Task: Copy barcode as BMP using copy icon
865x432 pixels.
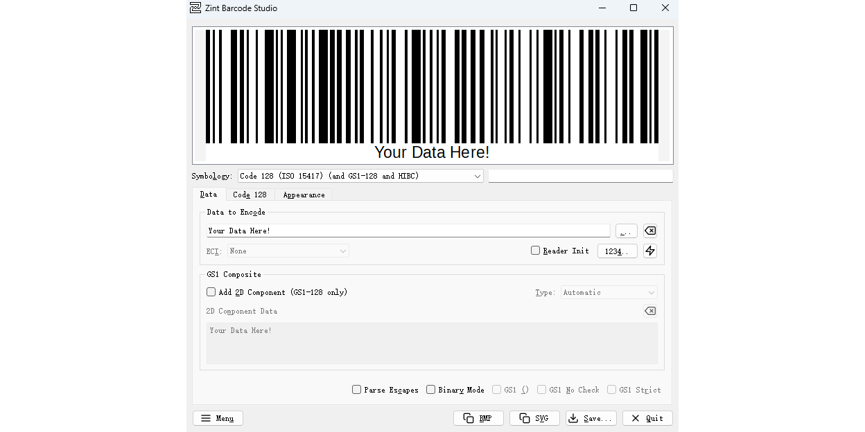Action: point(478,418)
